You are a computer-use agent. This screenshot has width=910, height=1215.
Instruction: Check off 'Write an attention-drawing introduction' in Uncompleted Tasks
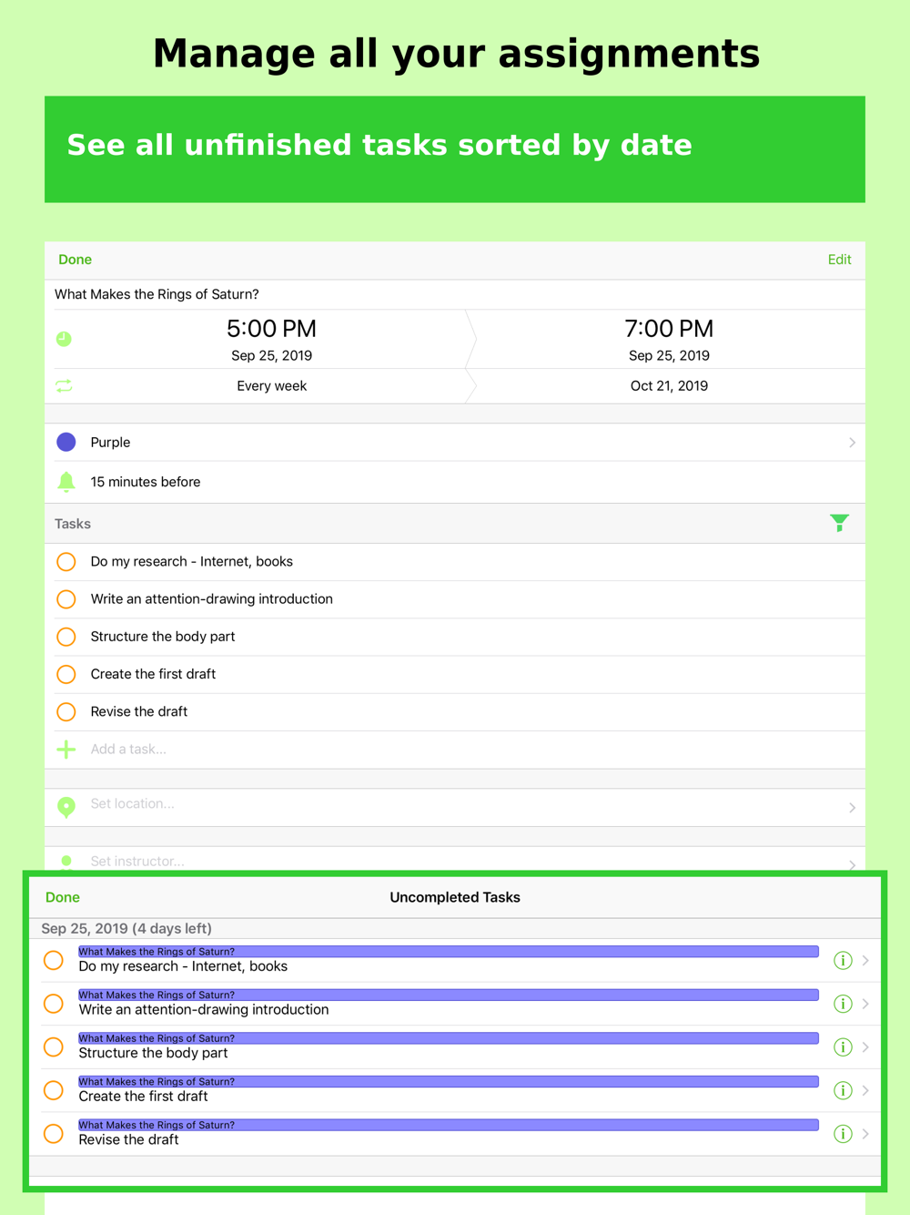[54, 1004]
